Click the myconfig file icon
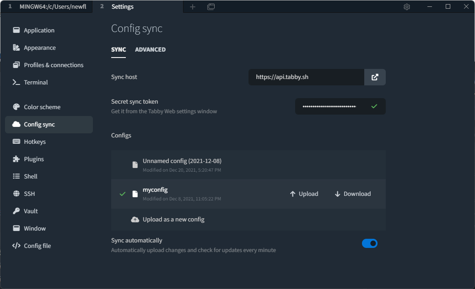475x289 pixels. pyautogui.click(x=135, y=194)
